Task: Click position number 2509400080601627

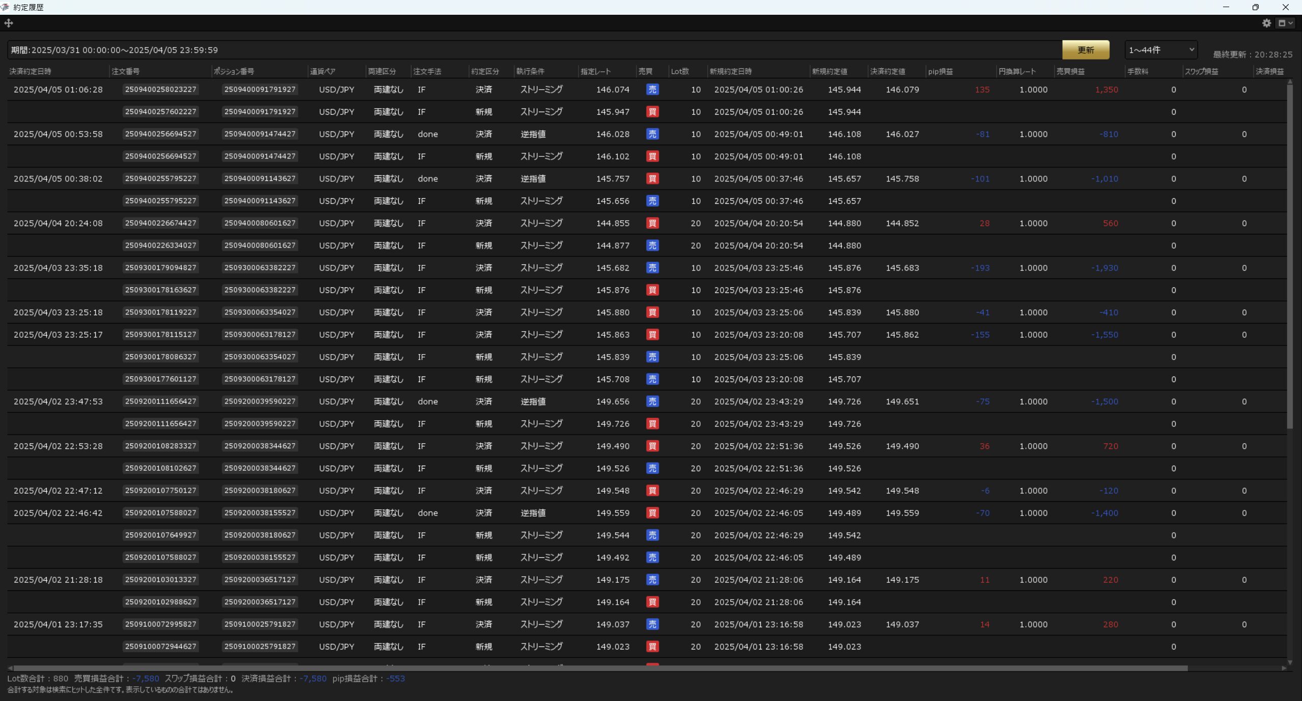Action: coord(260,223)
